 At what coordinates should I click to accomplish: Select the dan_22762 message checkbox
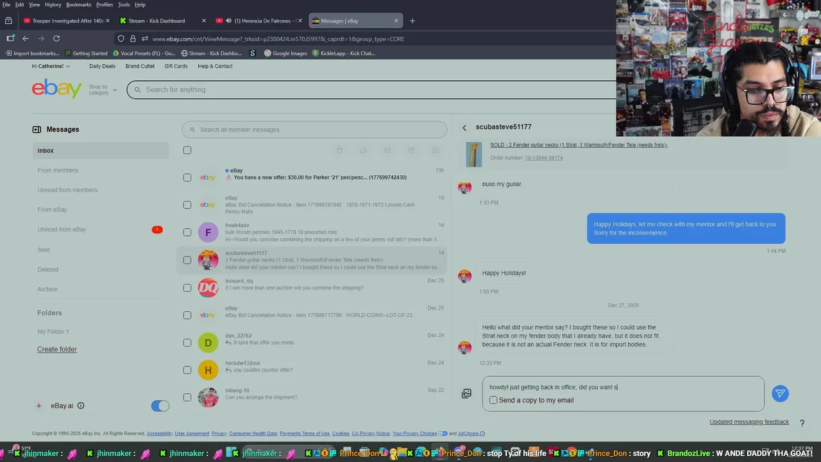[187, 343]
